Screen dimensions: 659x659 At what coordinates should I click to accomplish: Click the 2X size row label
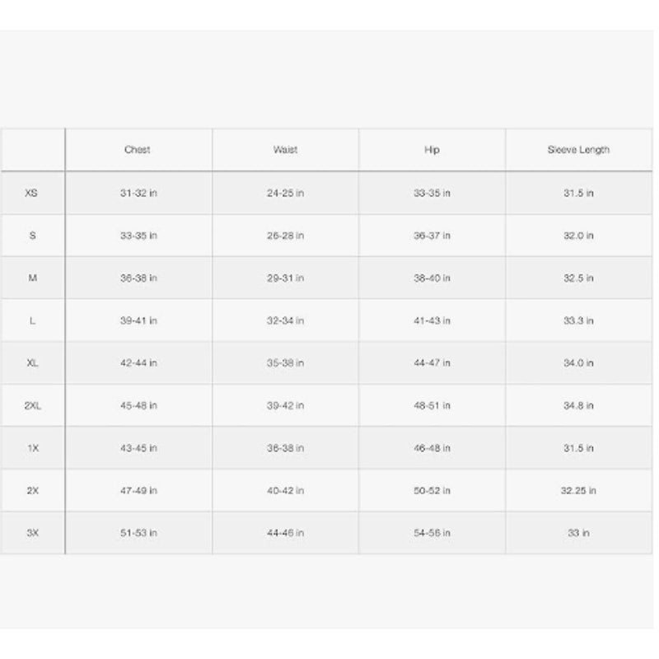click(33, 490)
